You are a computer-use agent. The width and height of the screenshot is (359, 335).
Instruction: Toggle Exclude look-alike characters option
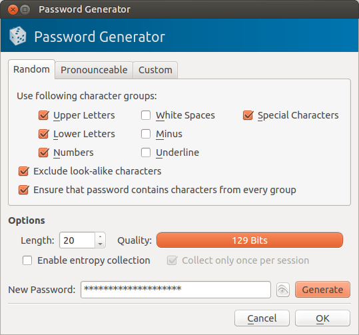(x=23, y=171)
